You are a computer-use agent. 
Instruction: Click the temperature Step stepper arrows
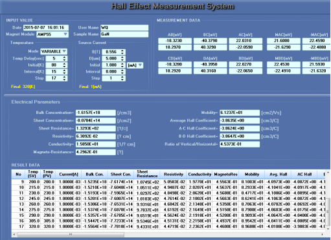[64, 78]
